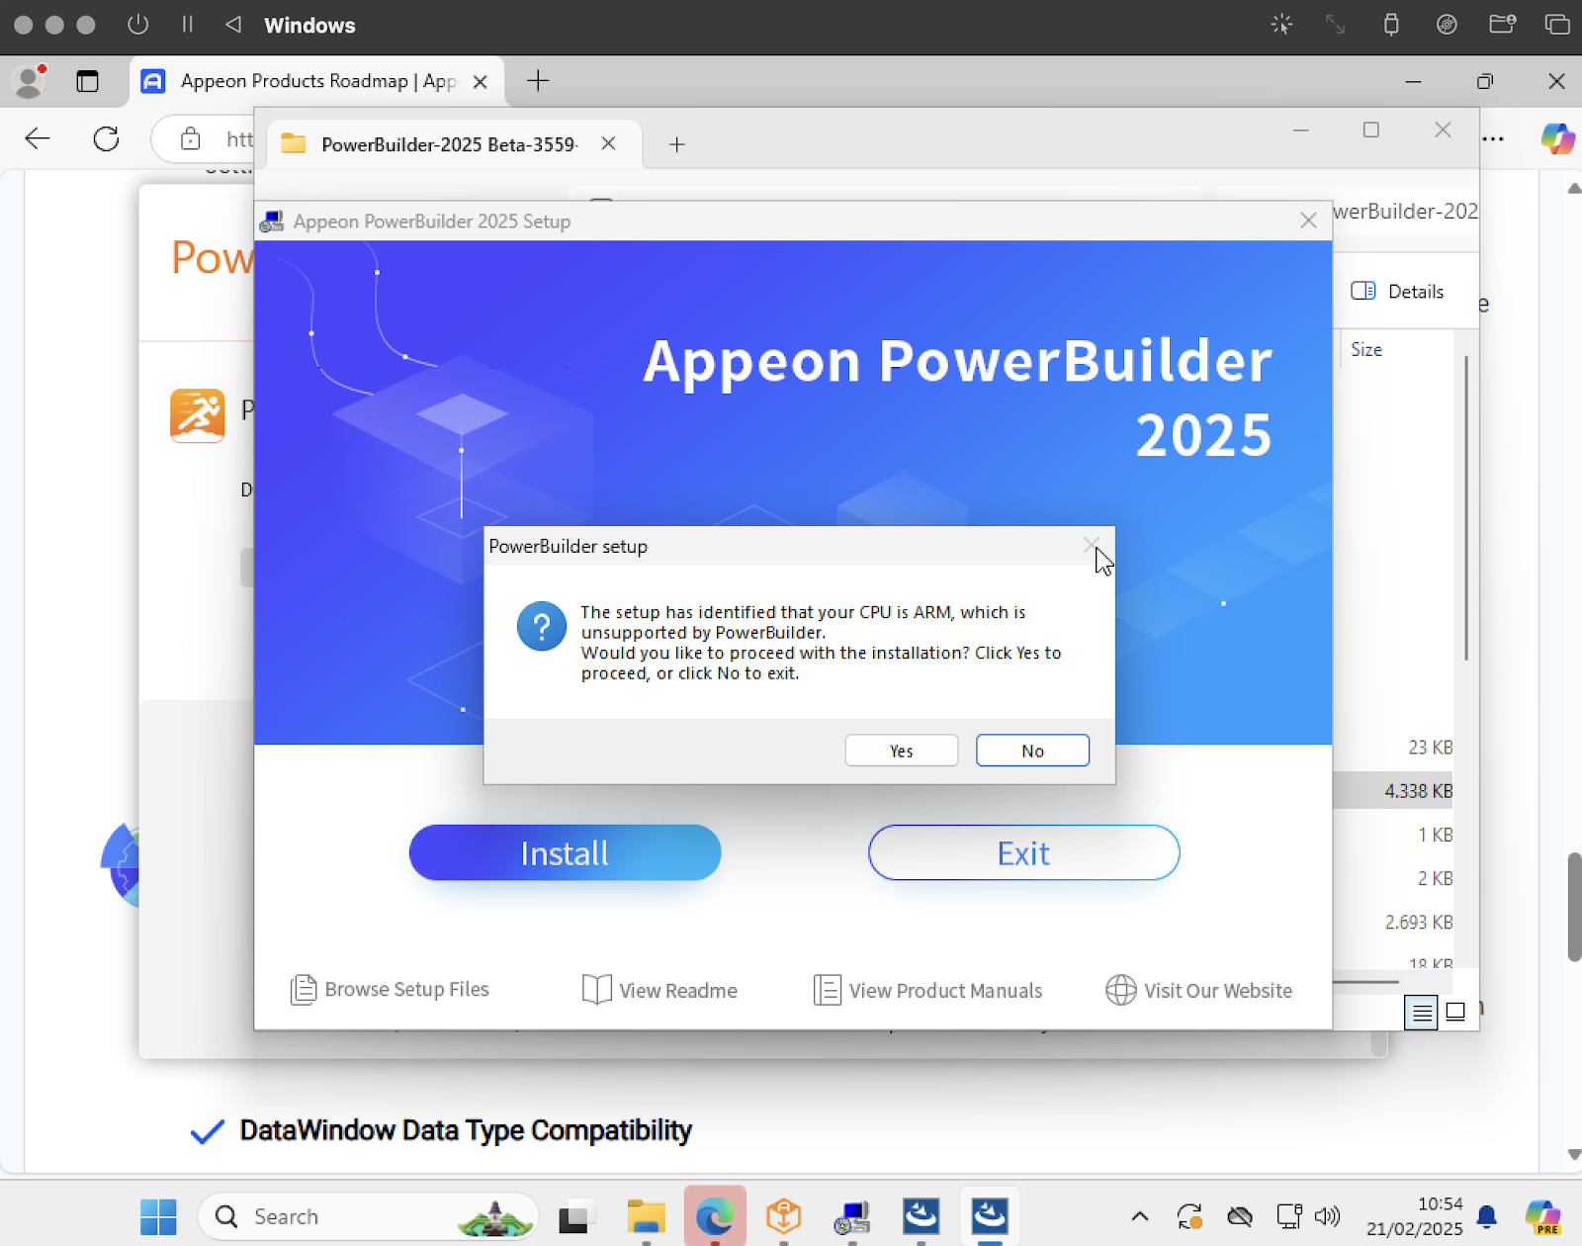
Task: Pause the Windows virtual machine
Action: coord(187,25)
